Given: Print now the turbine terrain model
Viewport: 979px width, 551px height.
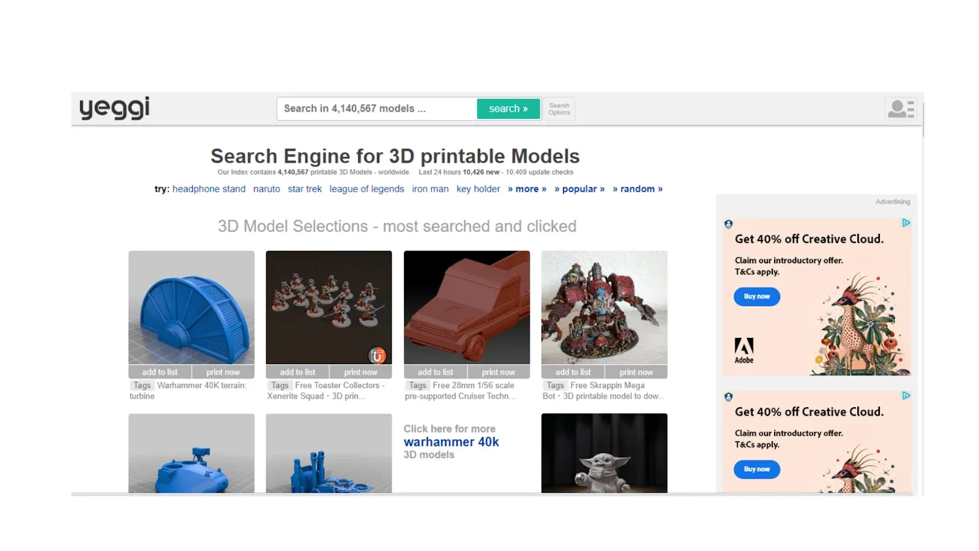Looking at the screenshot, I should pos(223,372).
